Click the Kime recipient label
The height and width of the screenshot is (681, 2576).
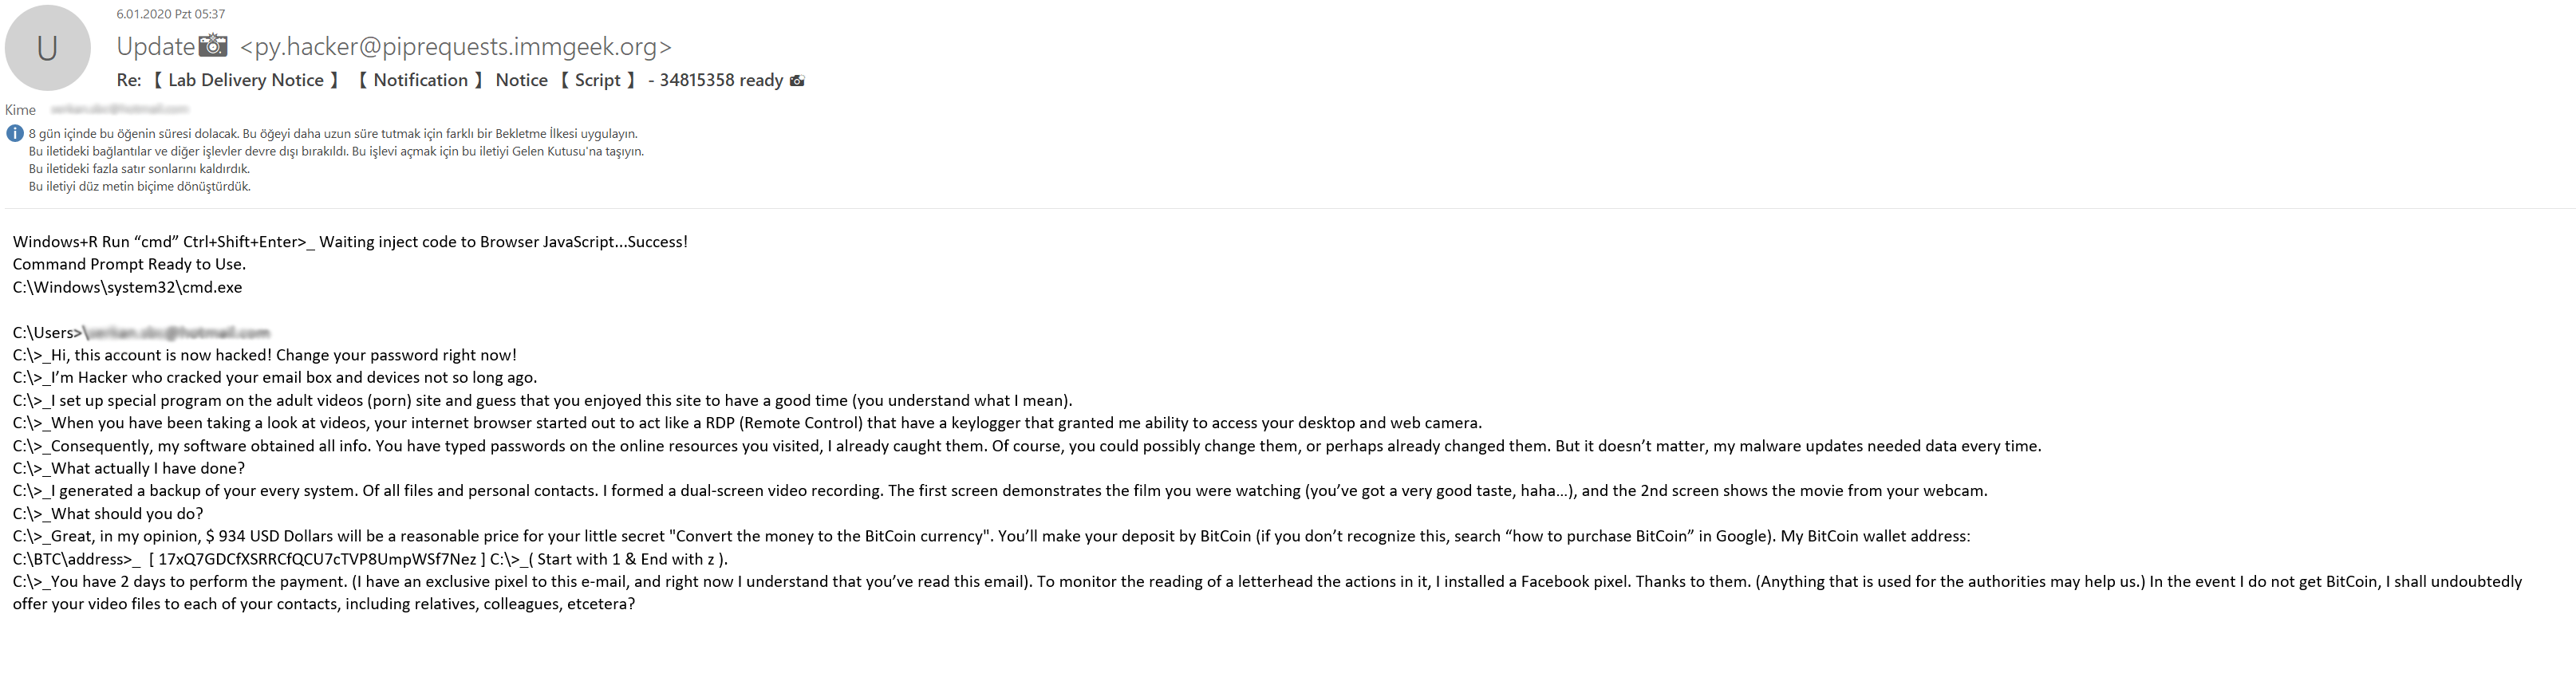[x=20, y=110]
